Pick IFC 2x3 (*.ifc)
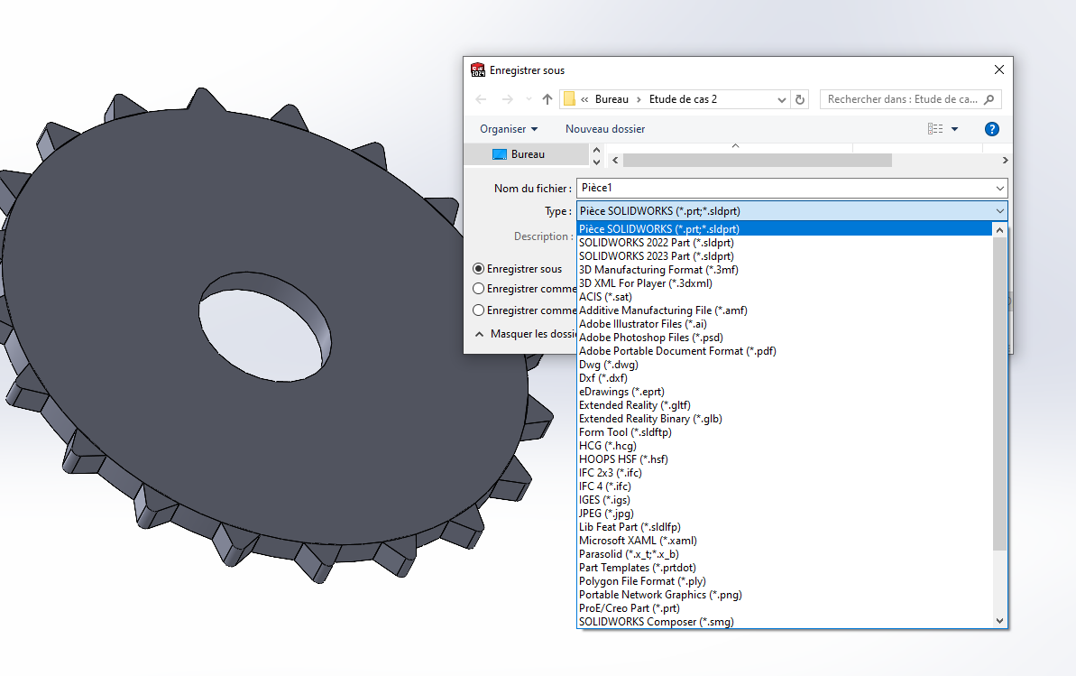This screenshot has height=676, width=1076. (x=785, y=473)
